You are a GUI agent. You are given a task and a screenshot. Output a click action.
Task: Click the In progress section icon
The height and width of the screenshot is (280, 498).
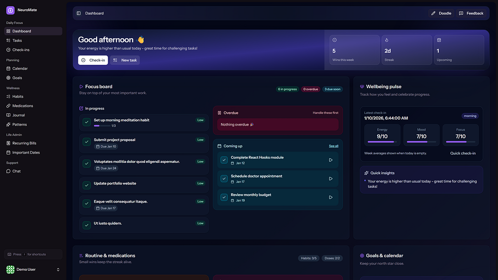pos(81,109)
